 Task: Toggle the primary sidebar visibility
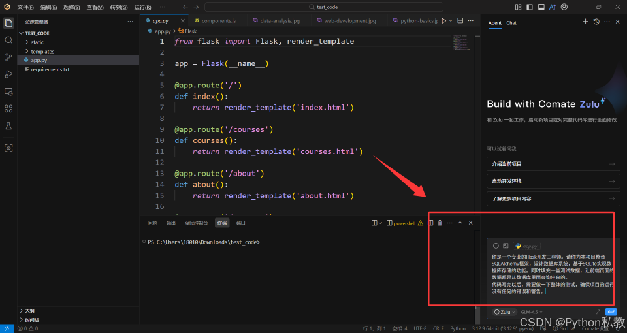pyautogui.click(x=529, y=7)
